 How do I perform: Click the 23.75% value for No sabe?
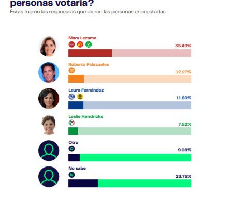[183, 176]
